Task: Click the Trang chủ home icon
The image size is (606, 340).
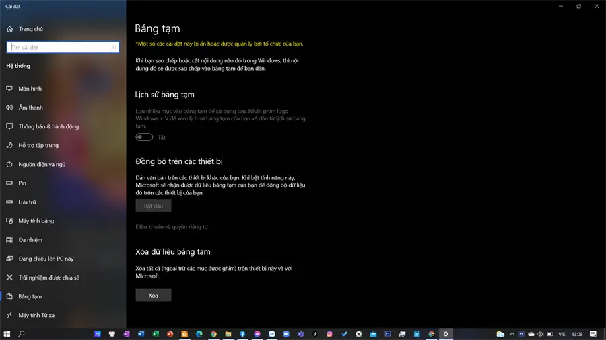Action: tap(9, 28)
